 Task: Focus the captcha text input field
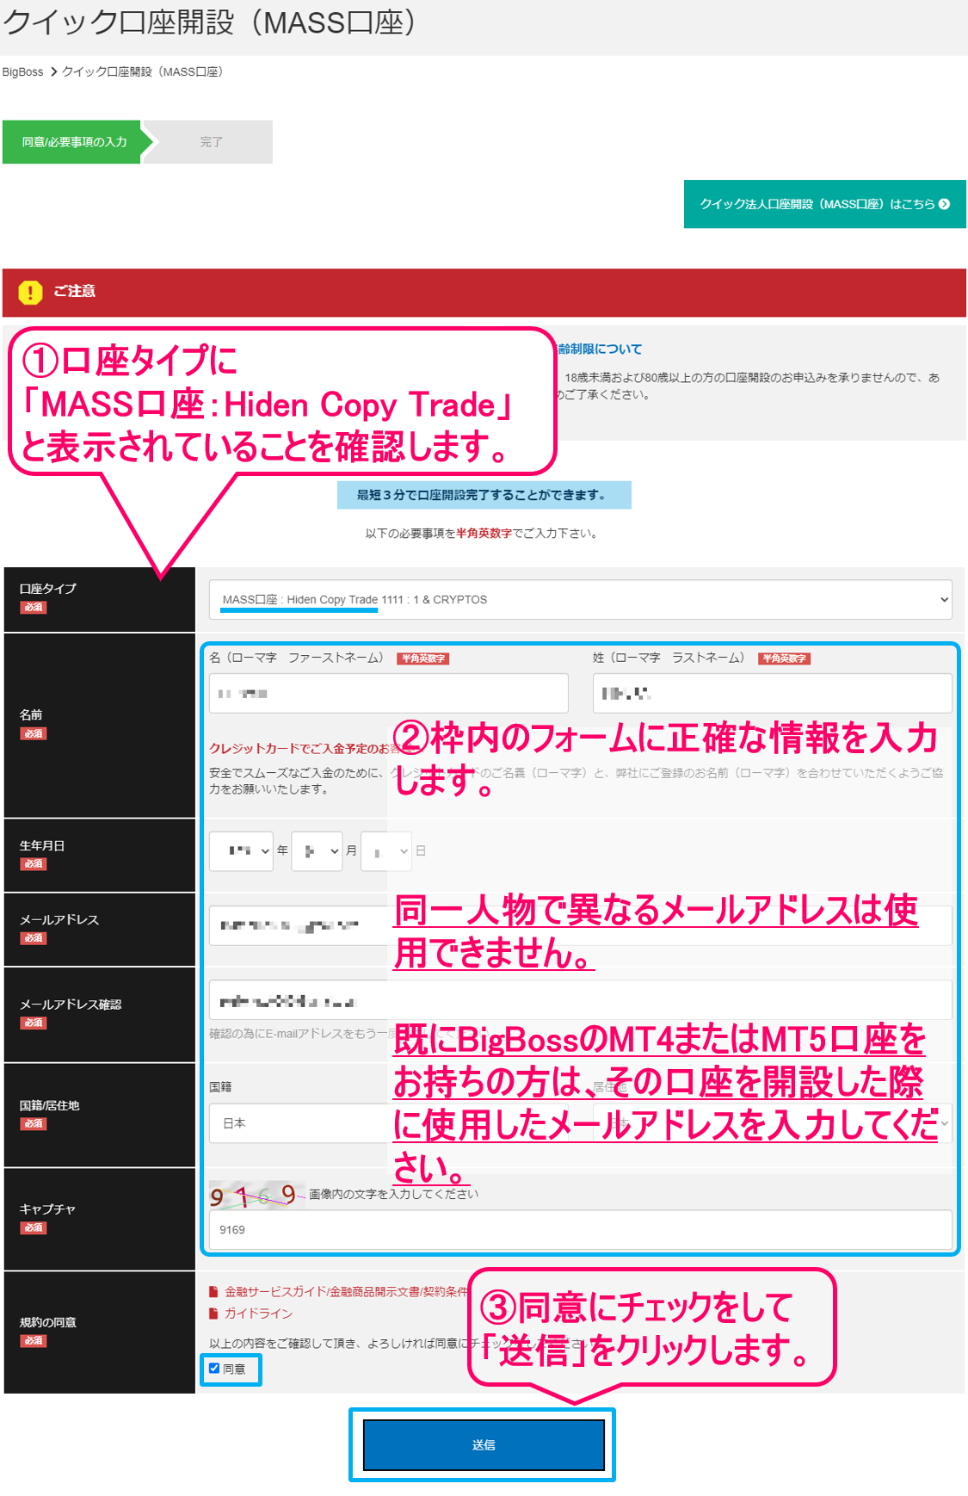point(580,1229)
